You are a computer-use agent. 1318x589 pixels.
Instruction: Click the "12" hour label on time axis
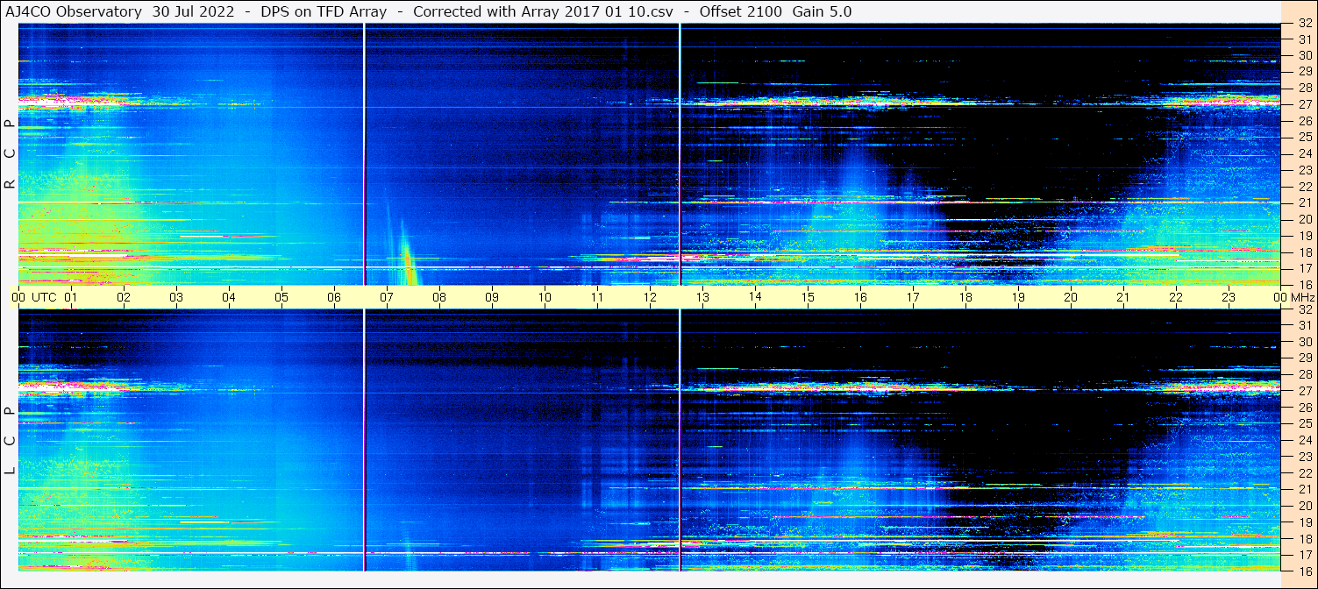tap(650, 297)
